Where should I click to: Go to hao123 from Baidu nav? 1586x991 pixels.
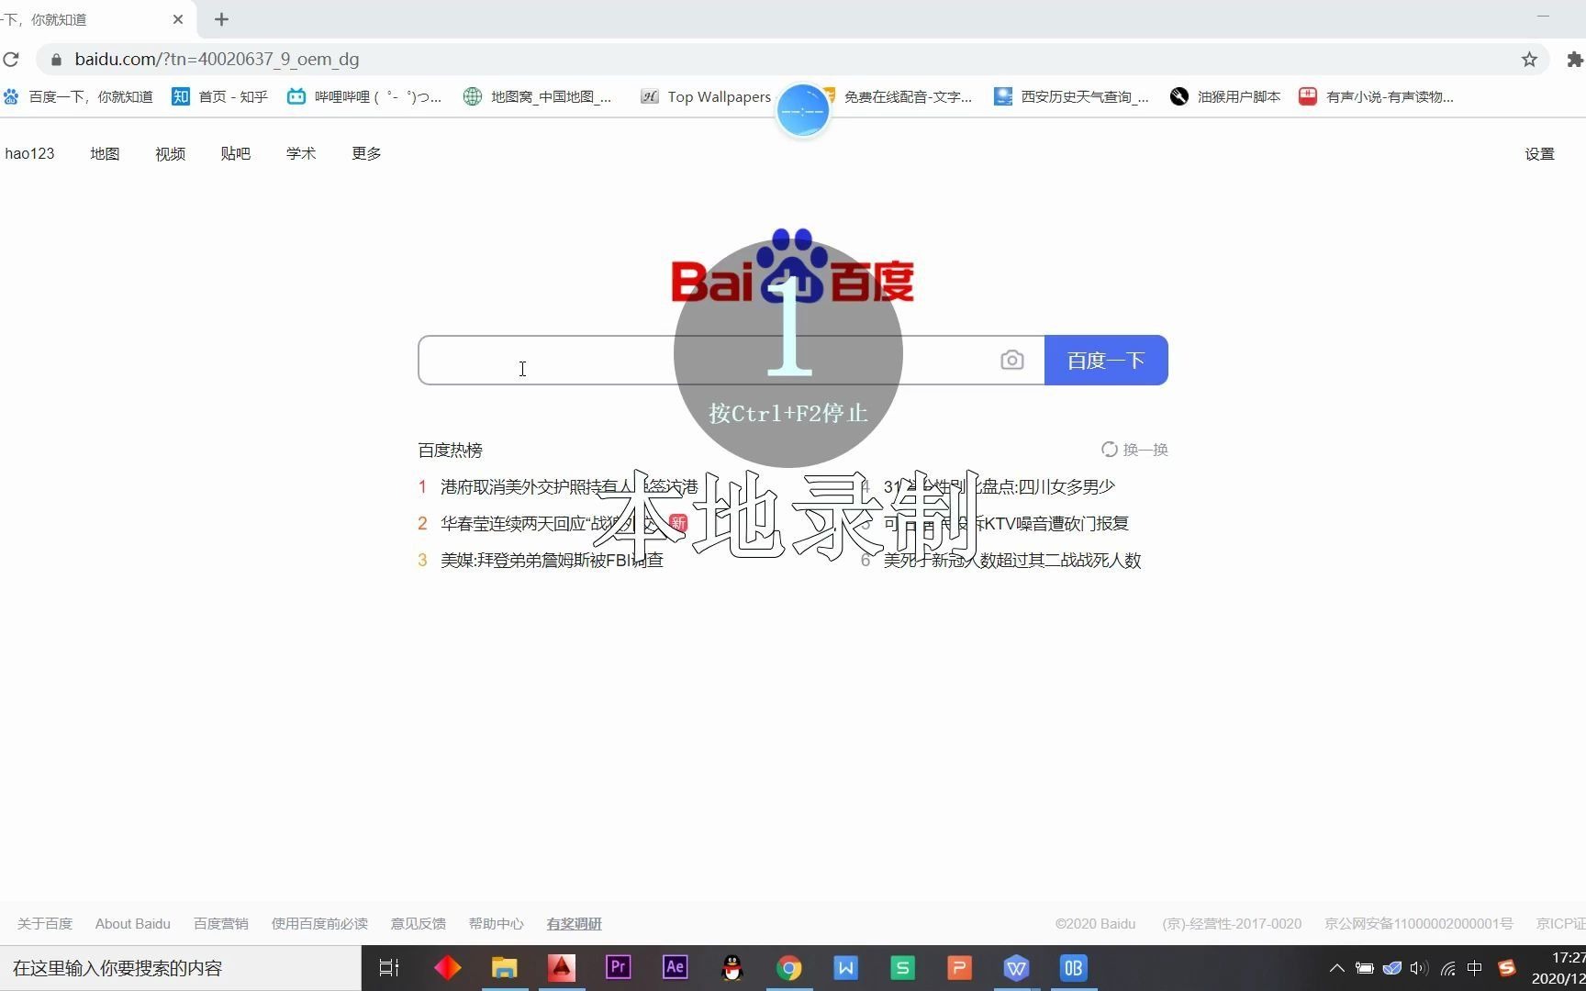29,153
